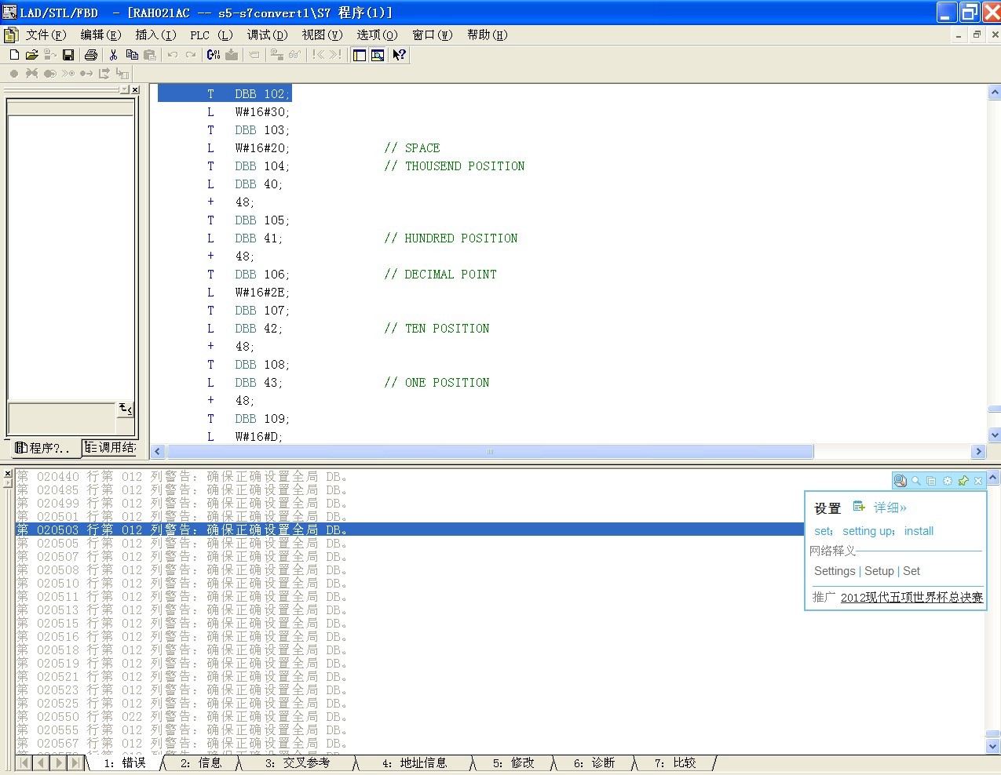The height and width of the screenshot is (775, 1001).
Task: Switch to the 6: 诊断 tab
Action: click(594, 762)
